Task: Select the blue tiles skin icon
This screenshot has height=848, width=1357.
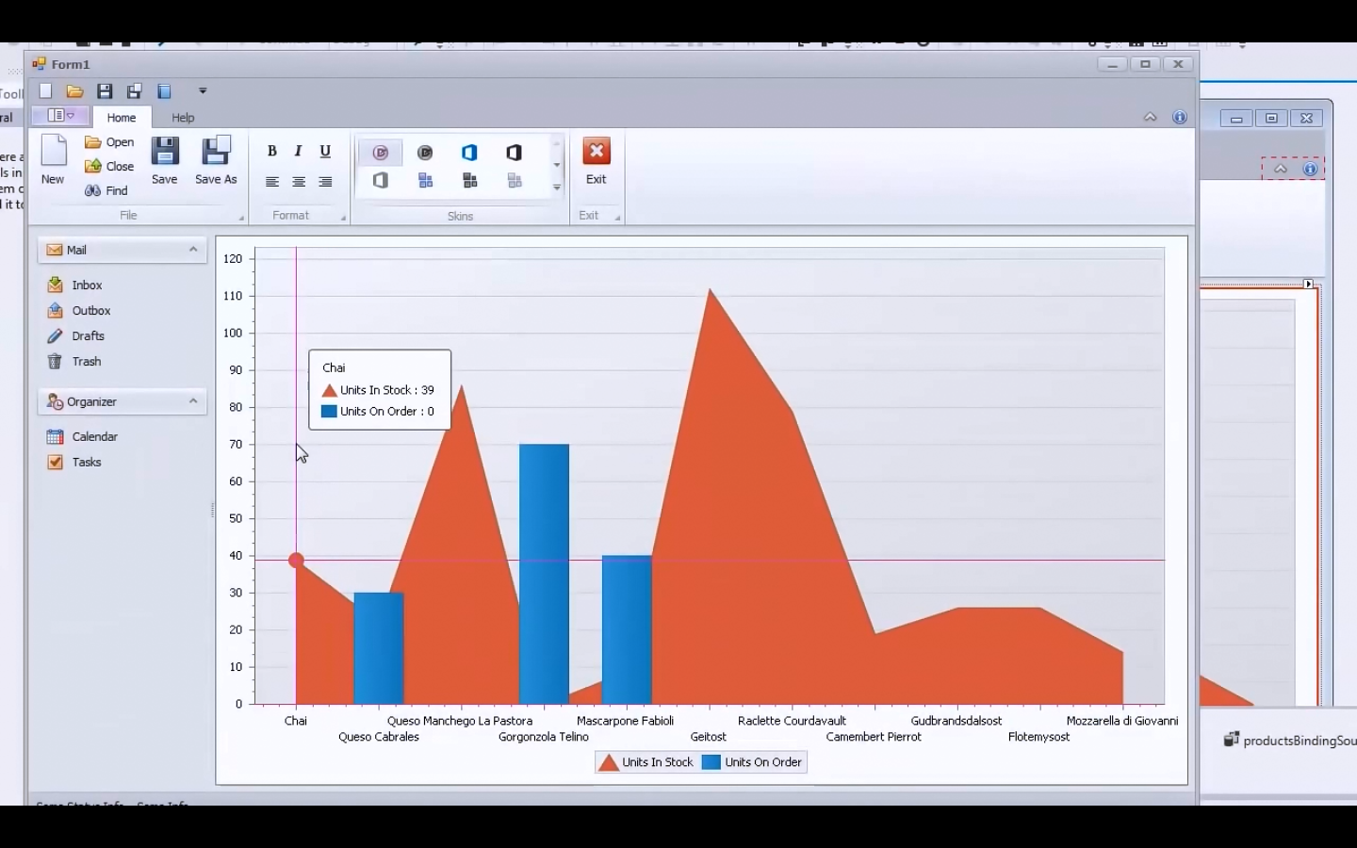Action: (x=425, y=180)
